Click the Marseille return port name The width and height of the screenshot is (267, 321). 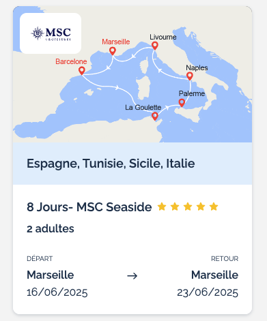pos(214,275)
